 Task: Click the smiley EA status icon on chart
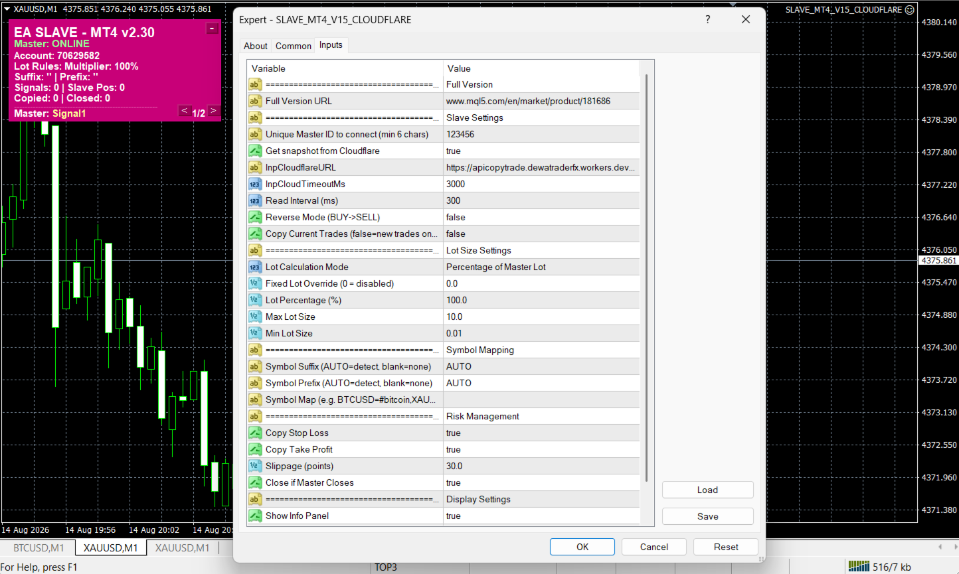pos(910,9)
